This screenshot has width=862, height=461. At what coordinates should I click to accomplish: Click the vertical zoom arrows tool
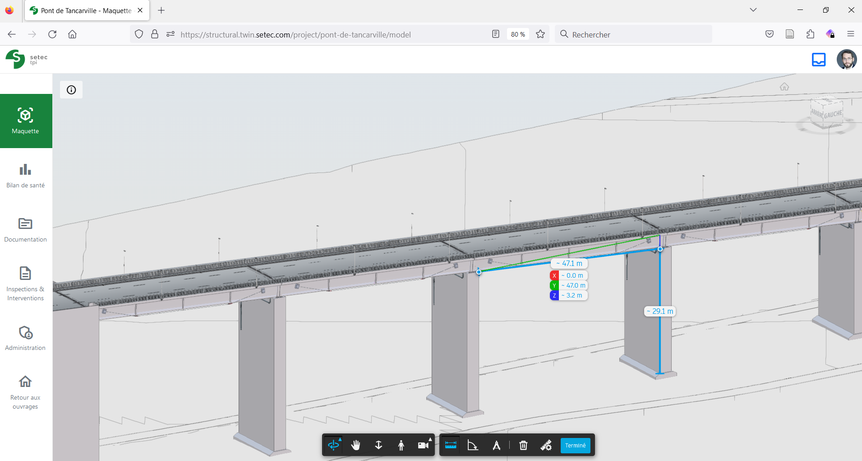(x=378, y=445)
